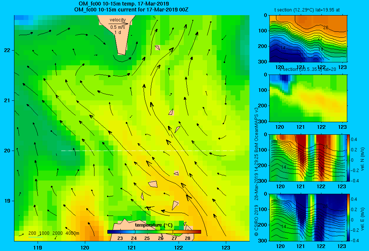Click the 'vel. E (m/s)' axis label

point(362,219)
